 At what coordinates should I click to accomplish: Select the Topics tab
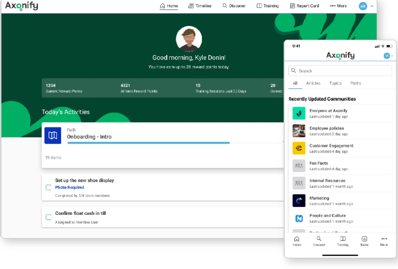[335, 83]
